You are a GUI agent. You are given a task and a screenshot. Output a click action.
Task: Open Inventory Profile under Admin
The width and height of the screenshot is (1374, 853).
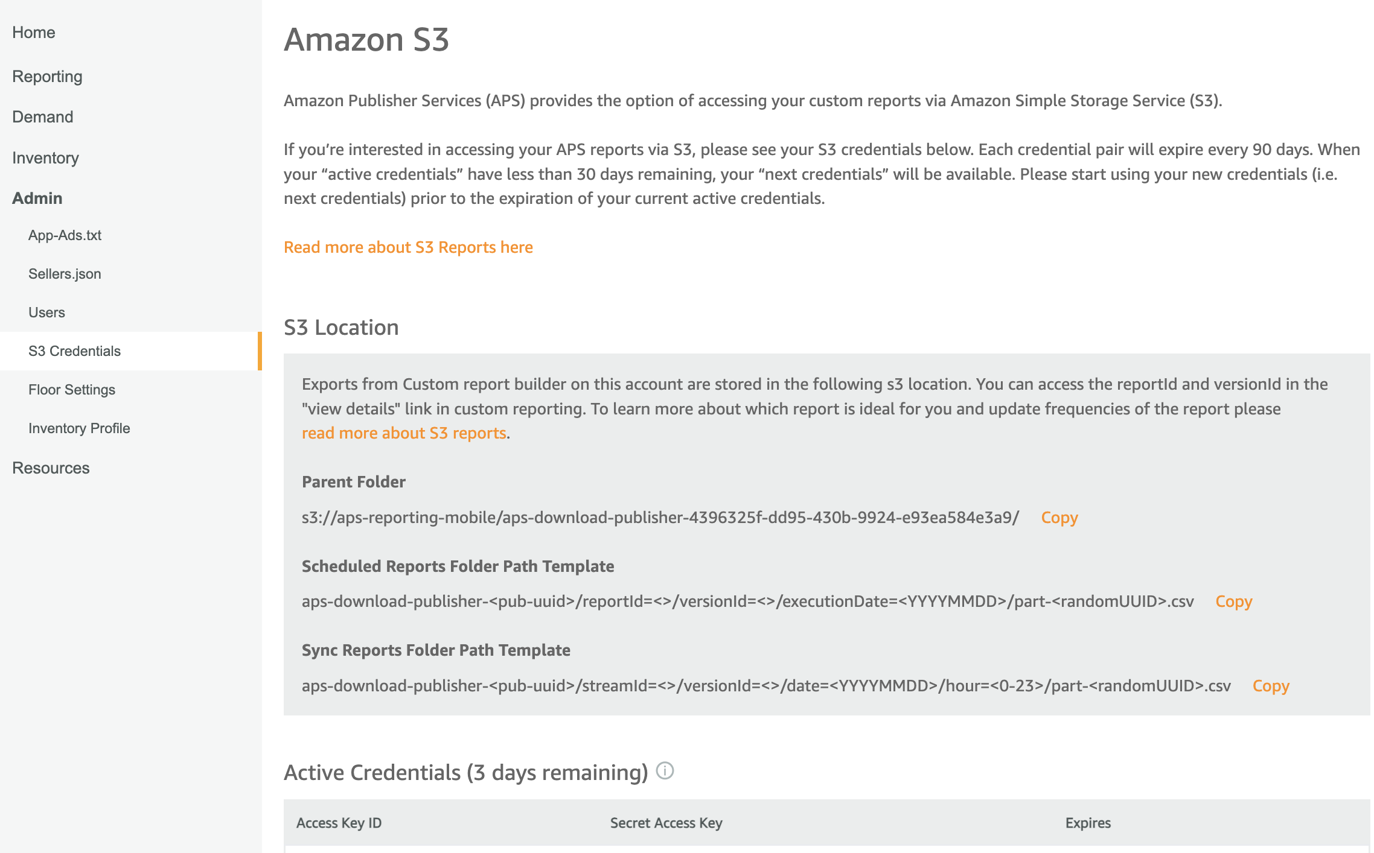(x=79, y=428)
